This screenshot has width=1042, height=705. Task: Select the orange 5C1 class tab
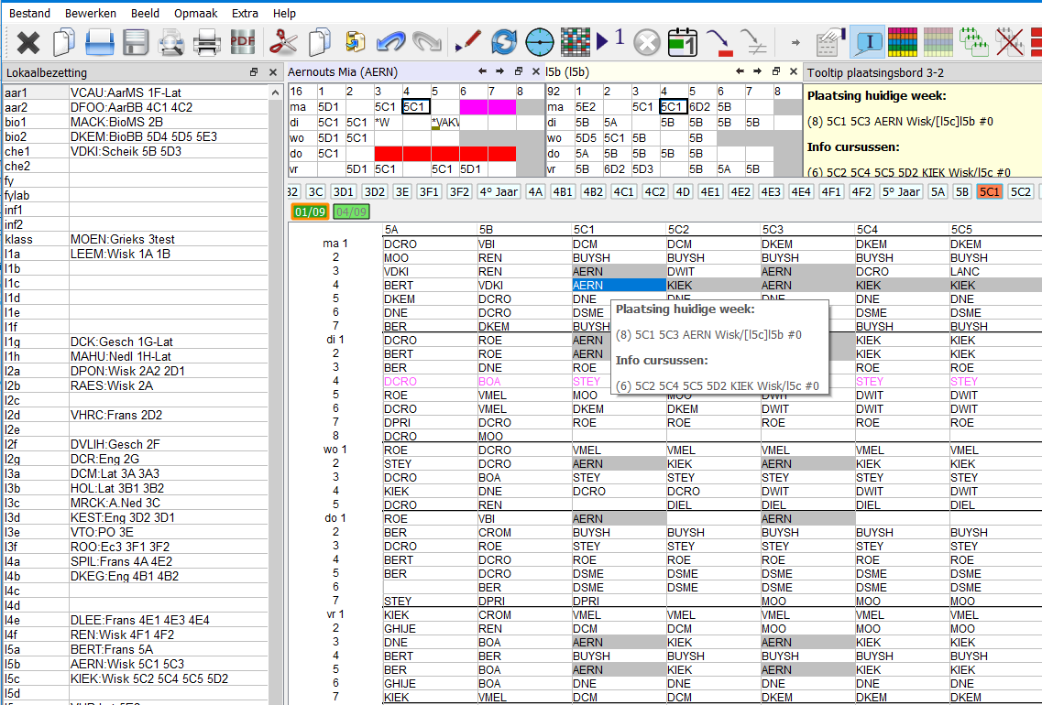[990, 192]
